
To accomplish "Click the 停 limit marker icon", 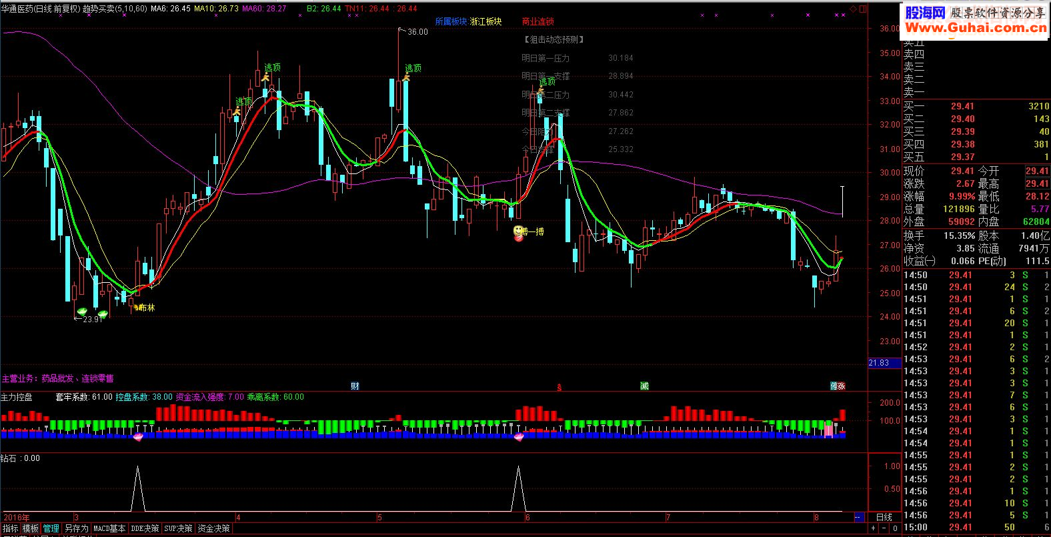I will coord(834,386).
